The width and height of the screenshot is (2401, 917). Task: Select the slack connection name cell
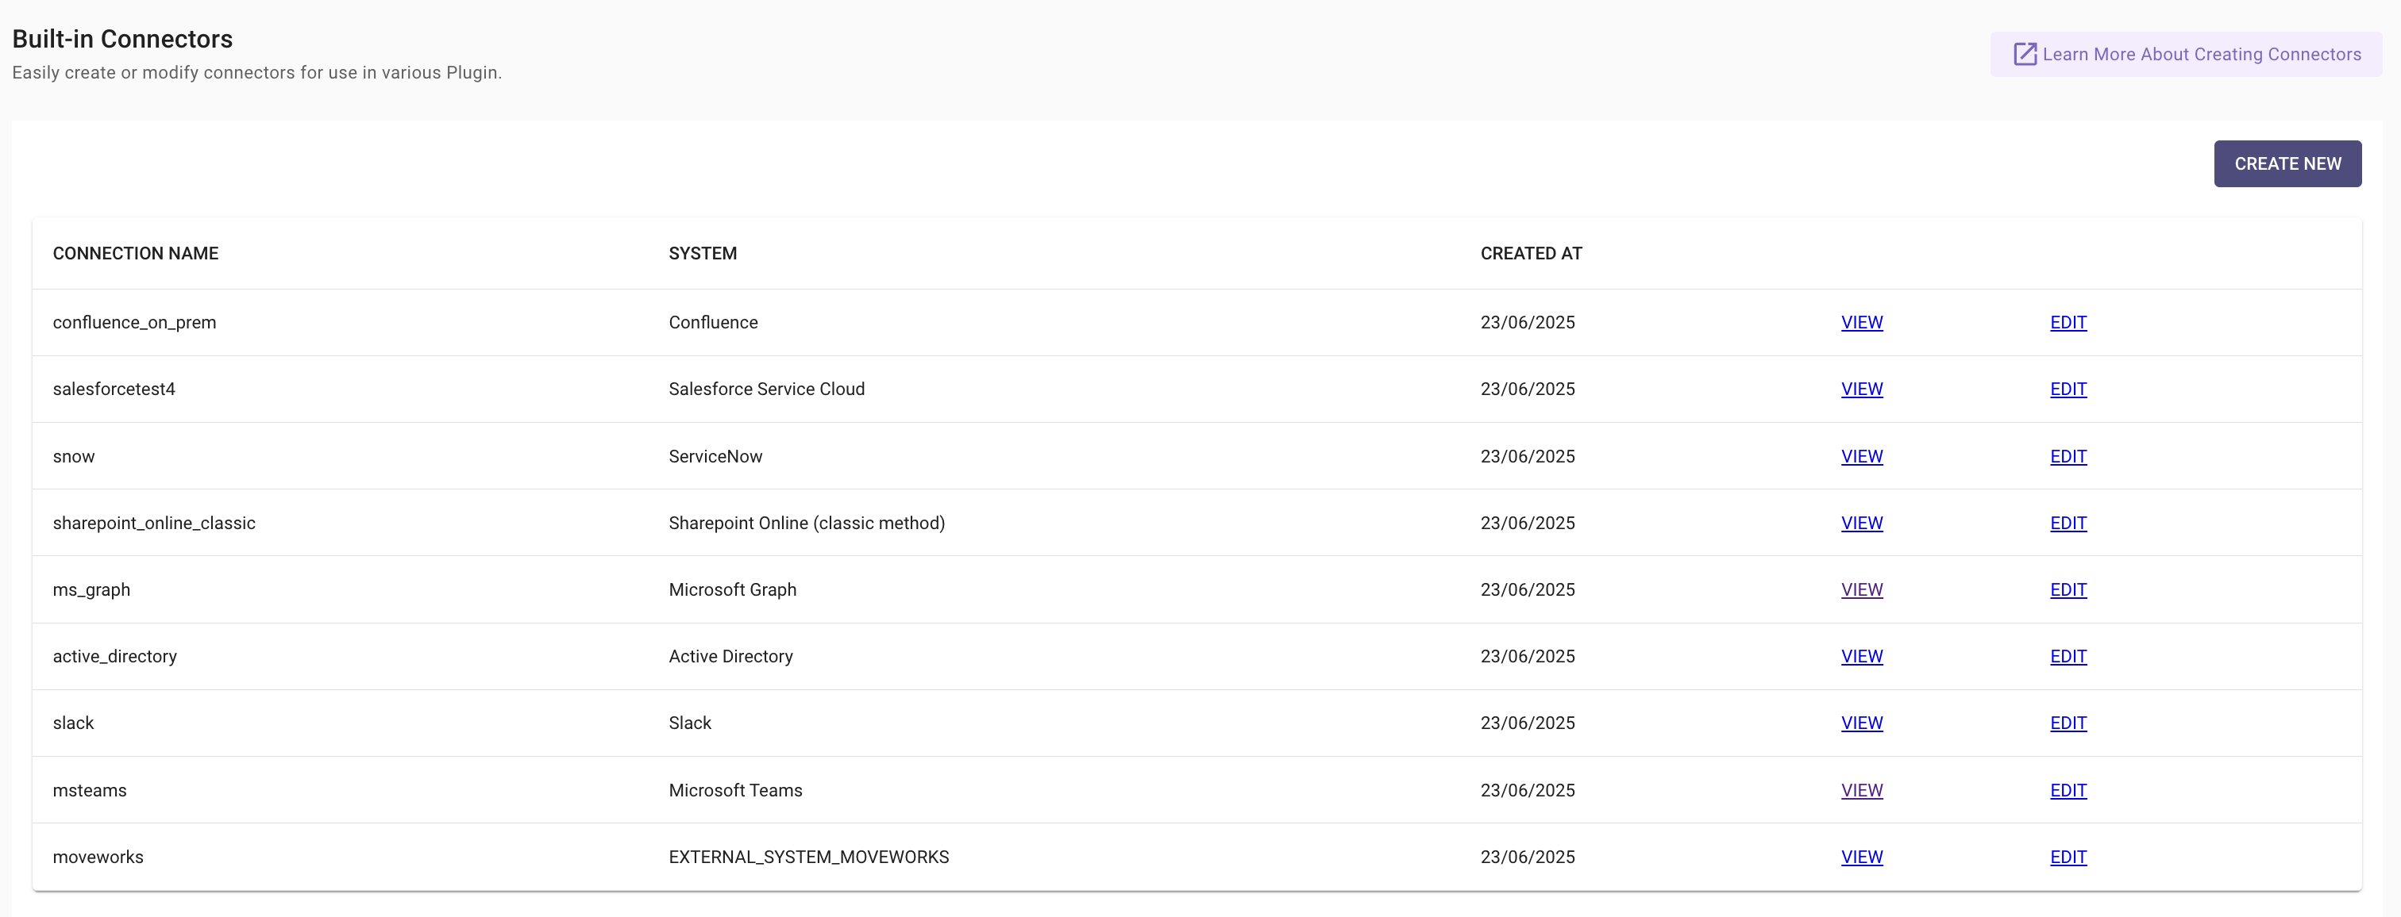point(73,723)
